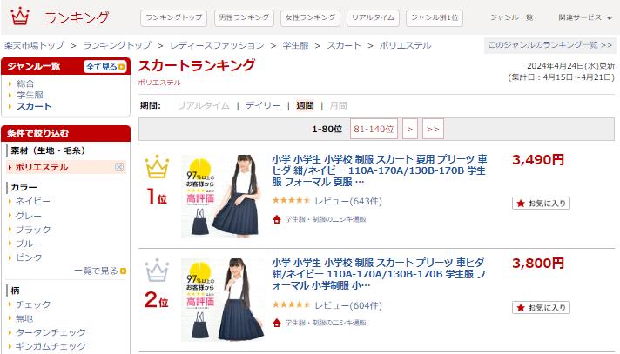Select the チェック pattern filter

click(33, 304)
